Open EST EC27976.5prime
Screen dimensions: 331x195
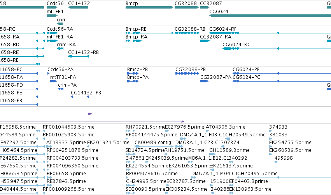(184, 127)
